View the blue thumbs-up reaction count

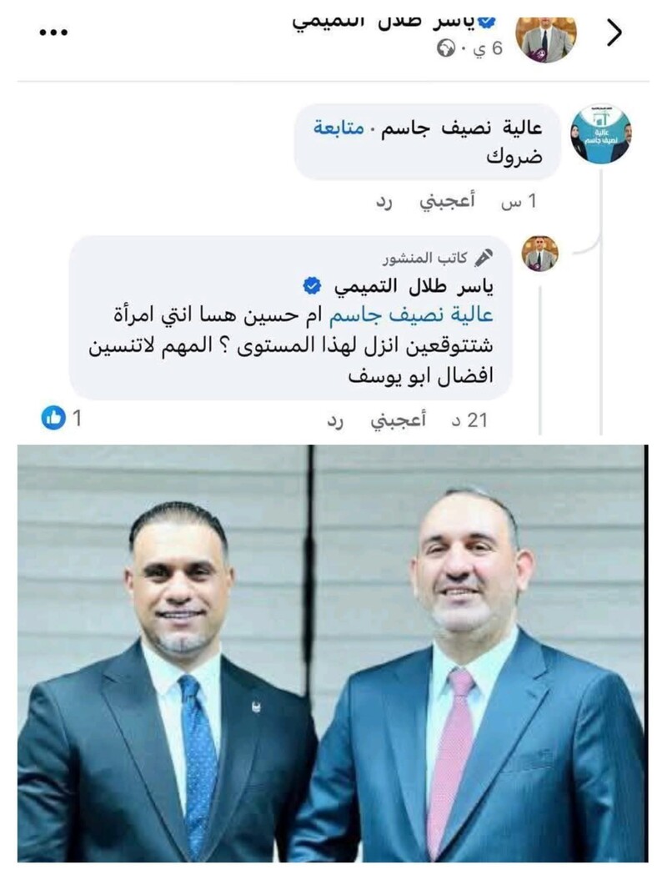point(62,418)
